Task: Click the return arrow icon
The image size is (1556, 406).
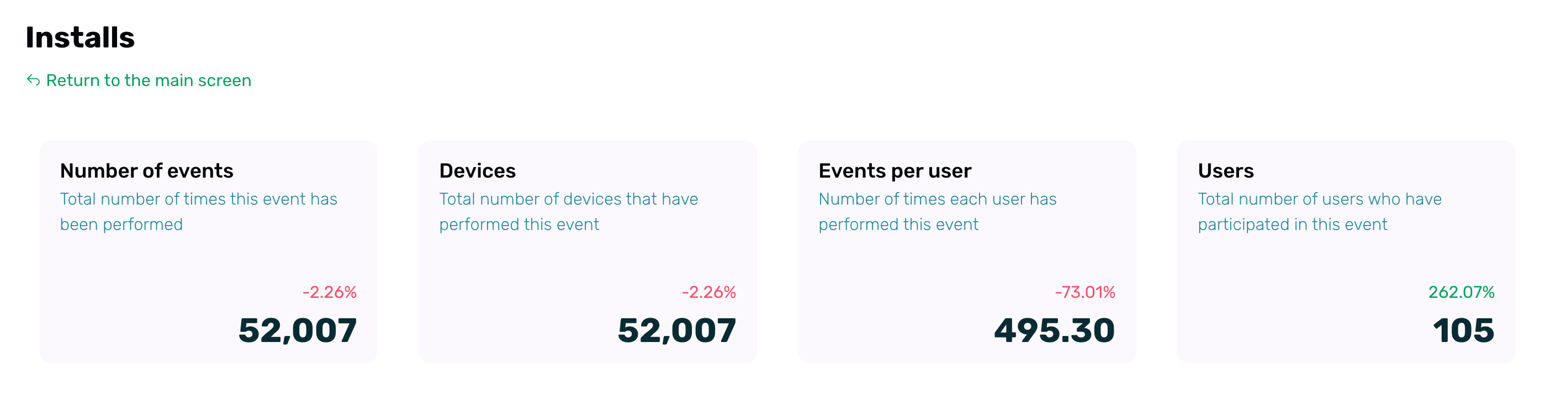Action: point(33,80)
